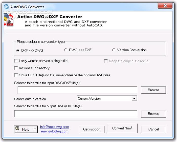Click 'Please select a conversion type' label
This screenshot has height=142, width=177.
(41, 42)
